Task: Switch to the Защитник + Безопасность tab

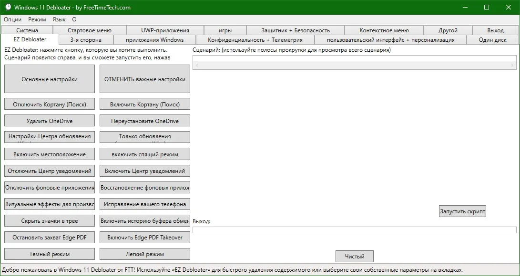Action: [296, 30]
